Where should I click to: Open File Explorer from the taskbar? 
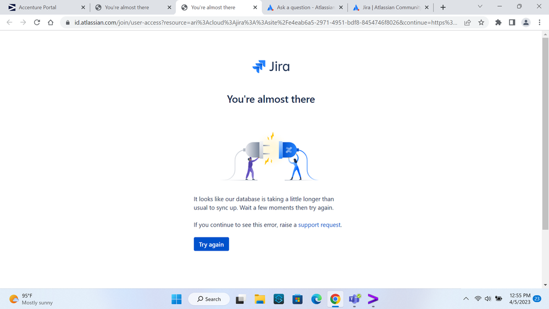click(x=259, y=299)
